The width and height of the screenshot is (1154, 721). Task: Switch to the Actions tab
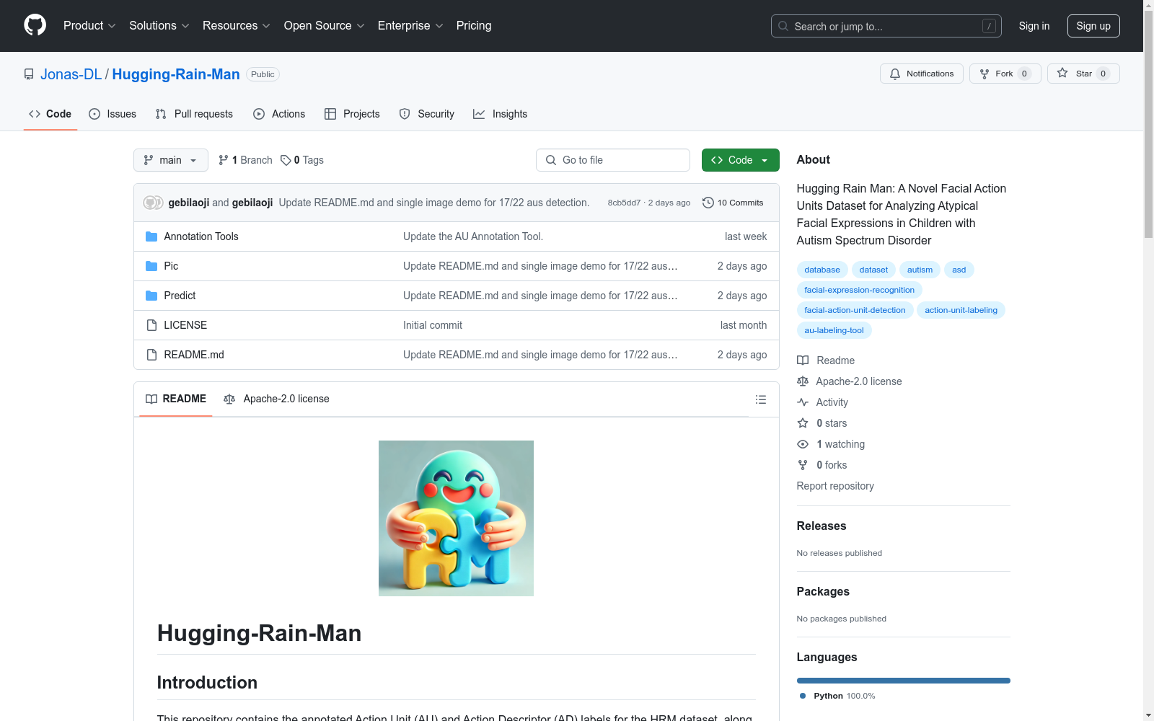[x=279, y=114]
